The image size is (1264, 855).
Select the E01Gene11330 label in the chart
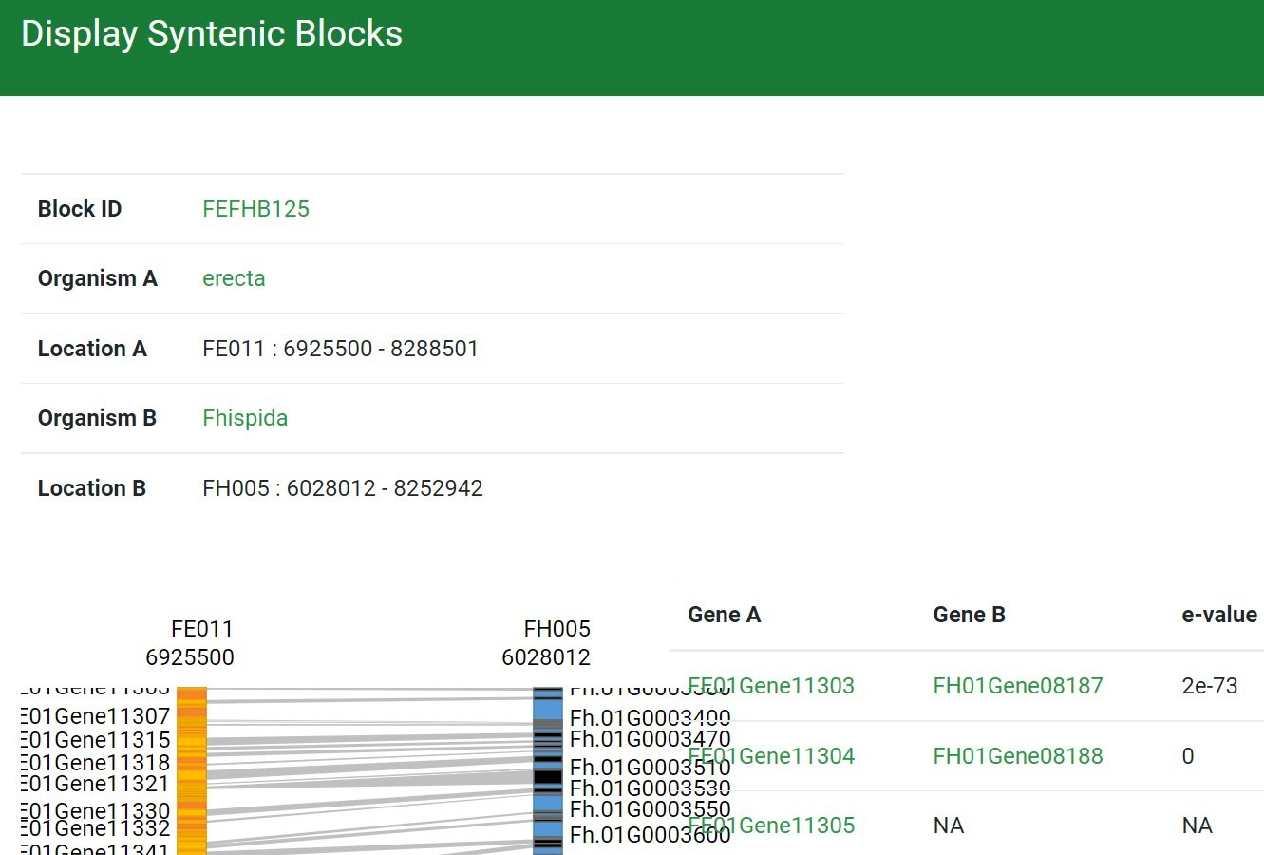click(95, 810)
